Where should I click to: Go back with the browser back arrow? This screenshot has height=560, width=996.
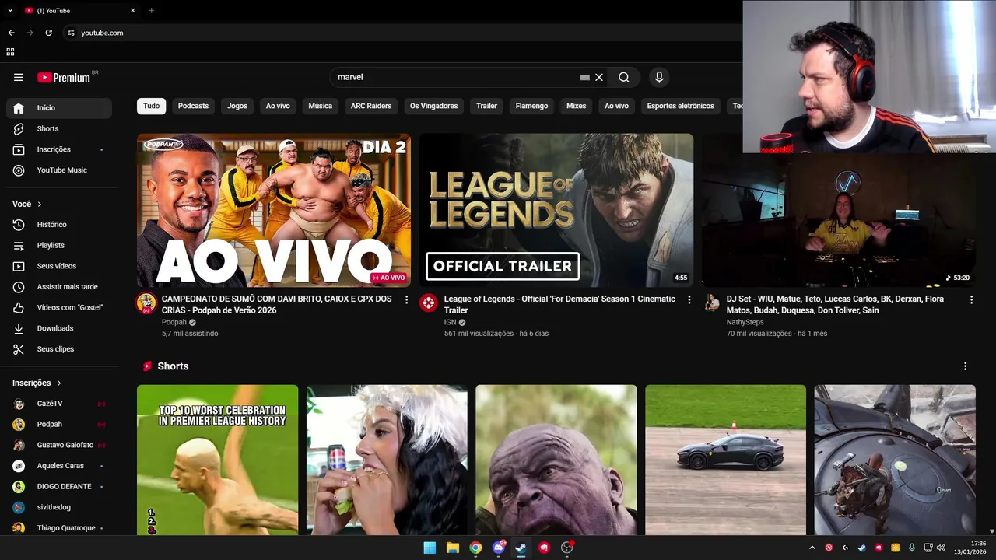point(11,33)
